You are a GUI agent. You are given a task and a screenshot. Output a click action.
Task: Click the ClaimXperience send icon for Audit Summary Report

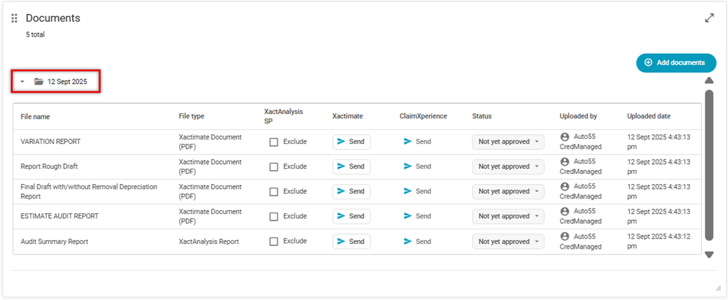408,241
